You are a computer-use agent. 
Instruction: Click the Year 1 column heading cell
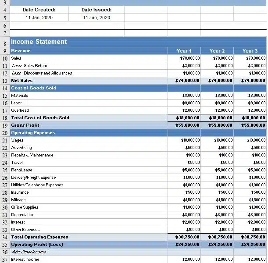pos(184,51)
